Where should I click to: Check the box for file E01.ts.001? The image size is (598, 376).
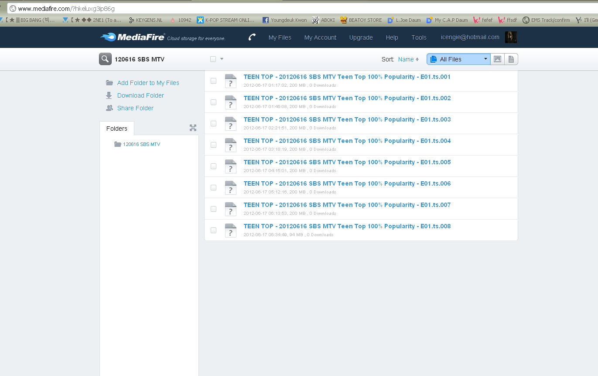pyautogui.click(x=213, y=81)
